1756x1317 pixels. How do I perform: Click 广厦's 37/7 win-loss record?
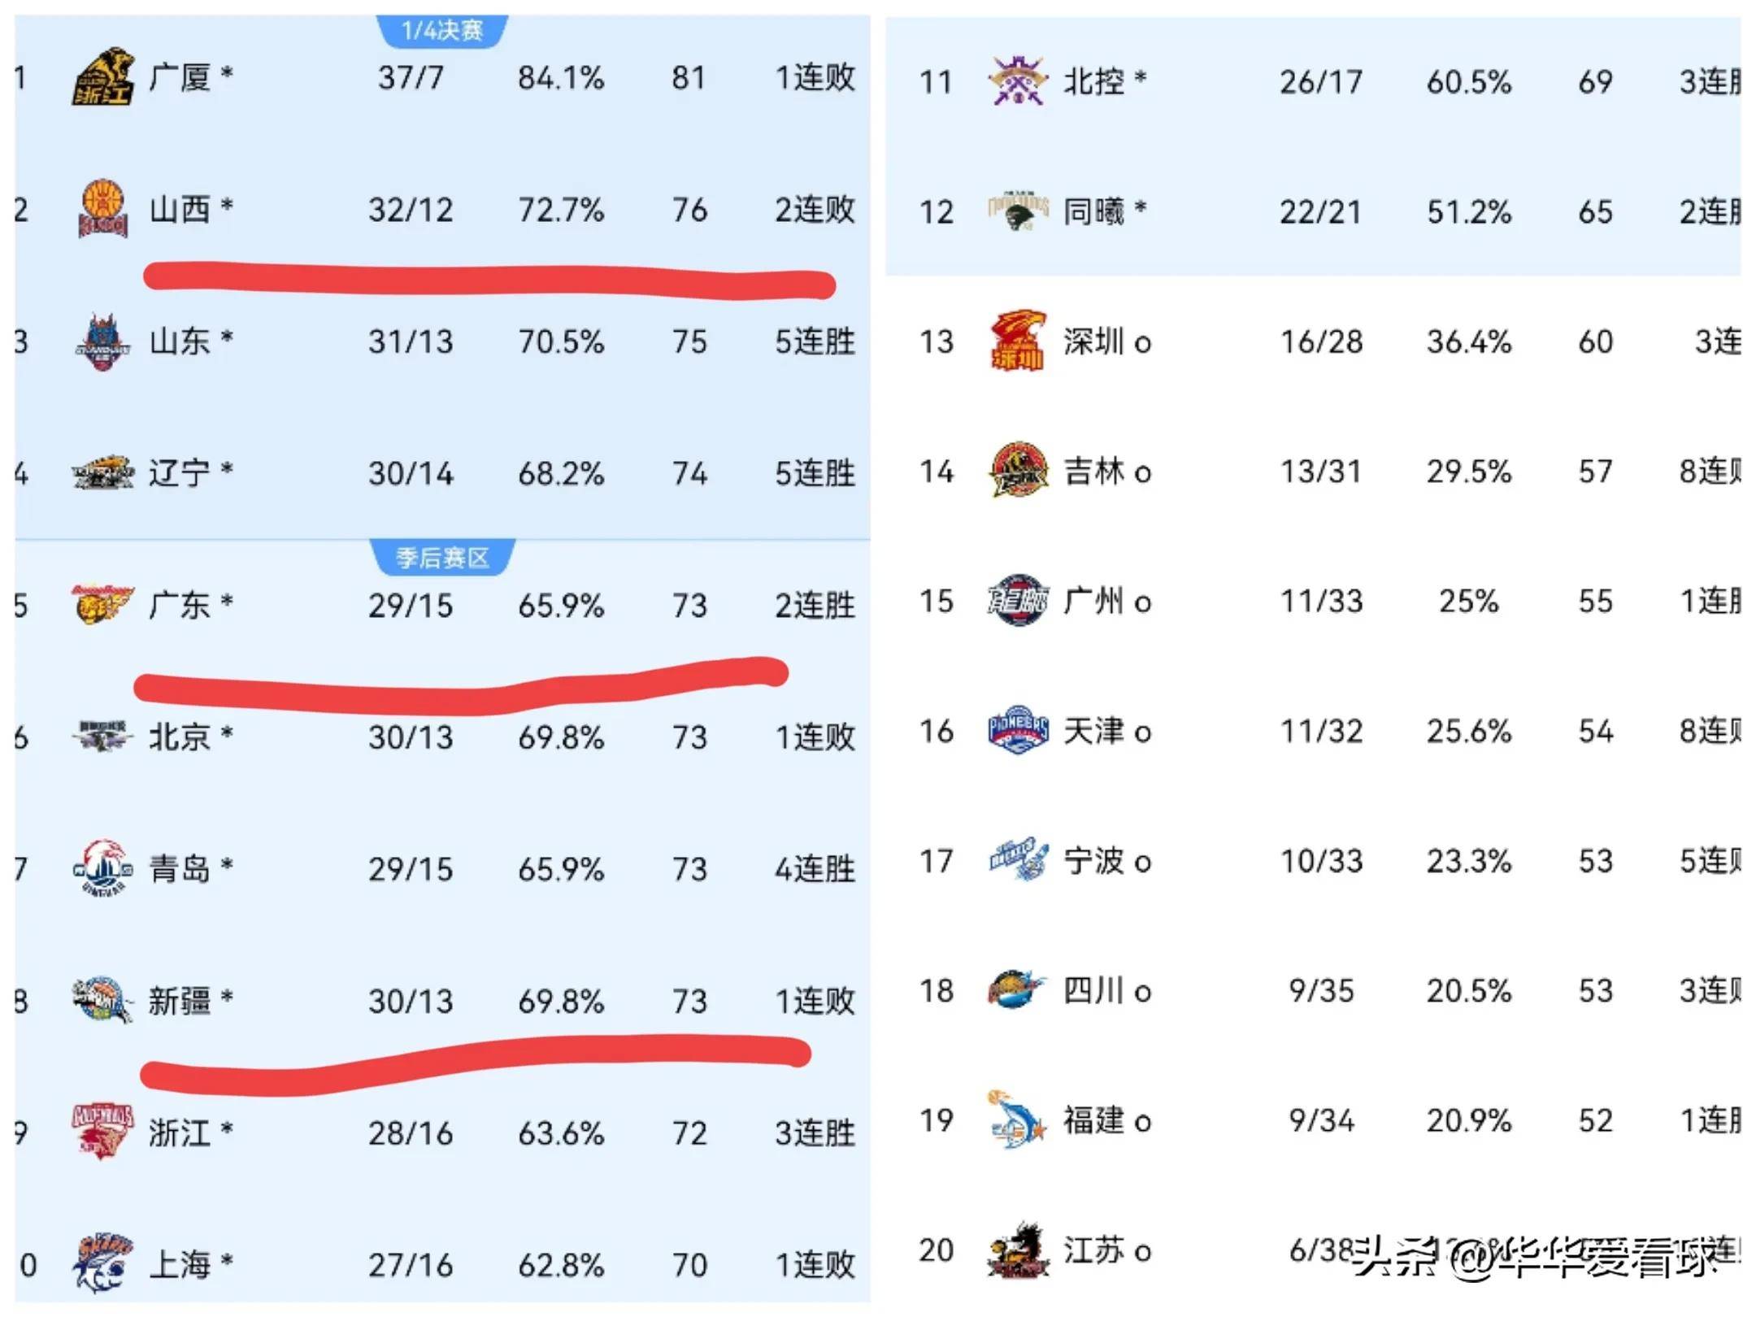pos(411,78)
